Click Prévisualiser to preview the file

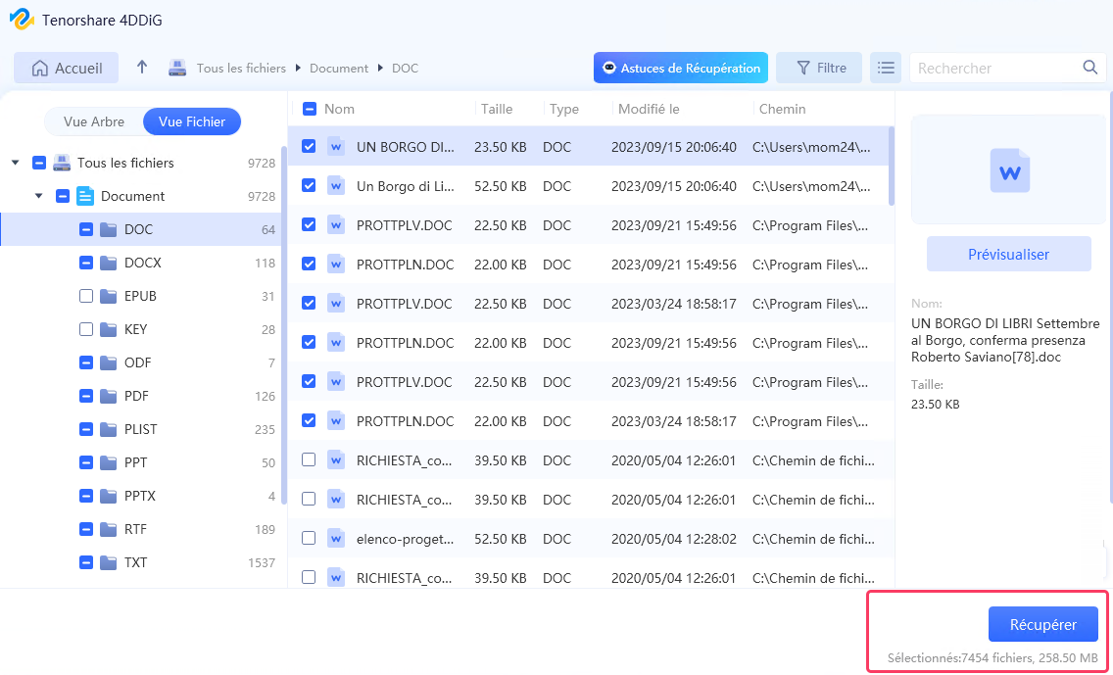[1008, 253]
